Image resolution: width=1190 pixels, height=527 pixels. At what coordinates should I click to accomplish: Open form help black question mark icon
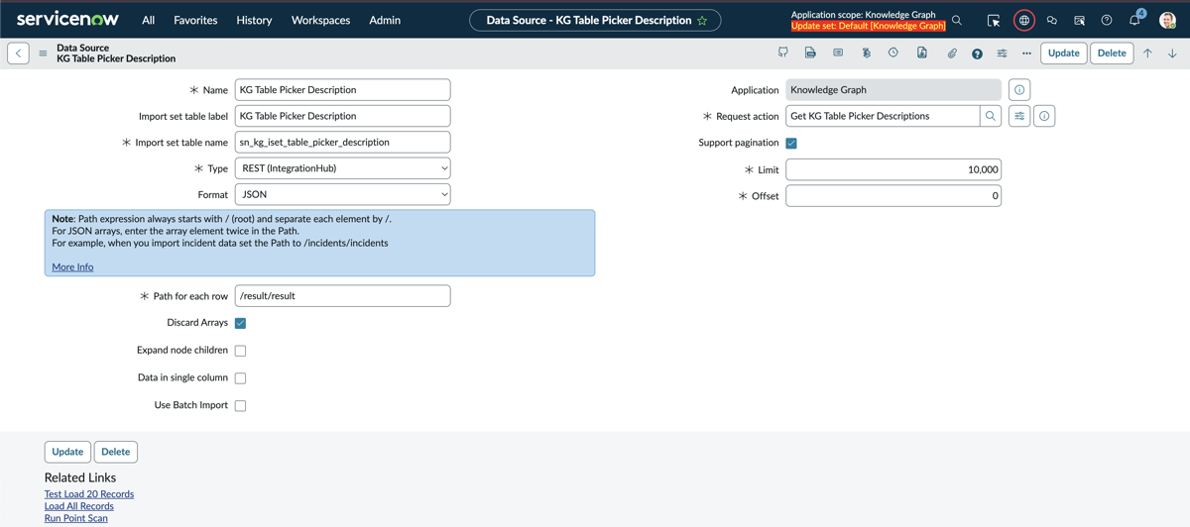tap(977, 53)
